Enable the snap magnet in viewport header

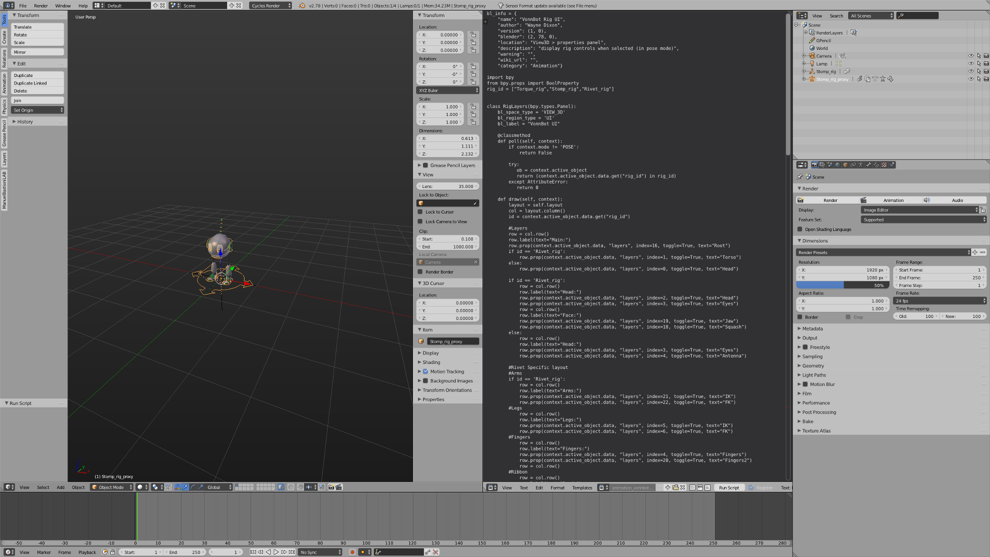(x=300, y=487)
